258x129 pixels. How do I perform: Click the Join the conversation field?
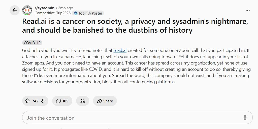126,118
